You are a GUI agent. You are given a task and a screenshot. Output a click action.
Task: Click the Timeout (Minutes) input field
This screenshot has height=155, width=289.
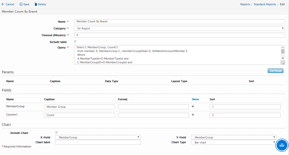[179, 35]
